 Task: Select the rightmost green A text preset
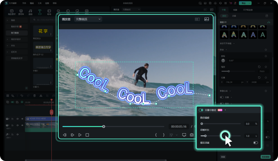click(x=262, y=35)
